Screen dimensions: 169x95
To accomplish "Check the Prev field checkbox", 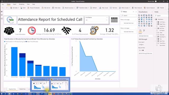I will (157, 39).
